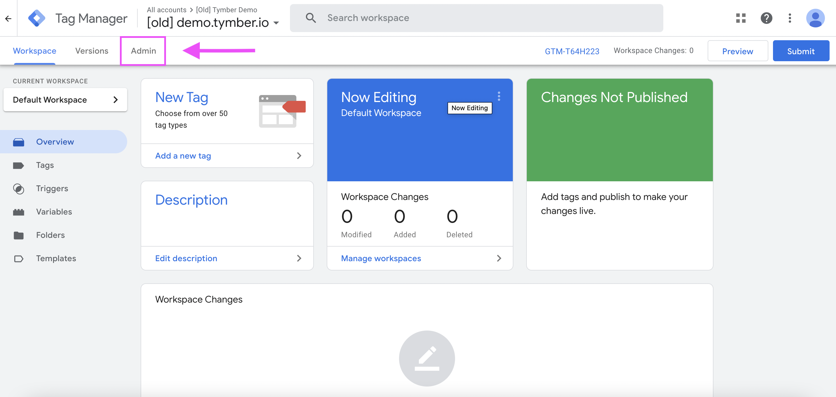Screen dimensions: 836x397
Task: Click the Overview inbox icon
Action: [x=18, y=142]
